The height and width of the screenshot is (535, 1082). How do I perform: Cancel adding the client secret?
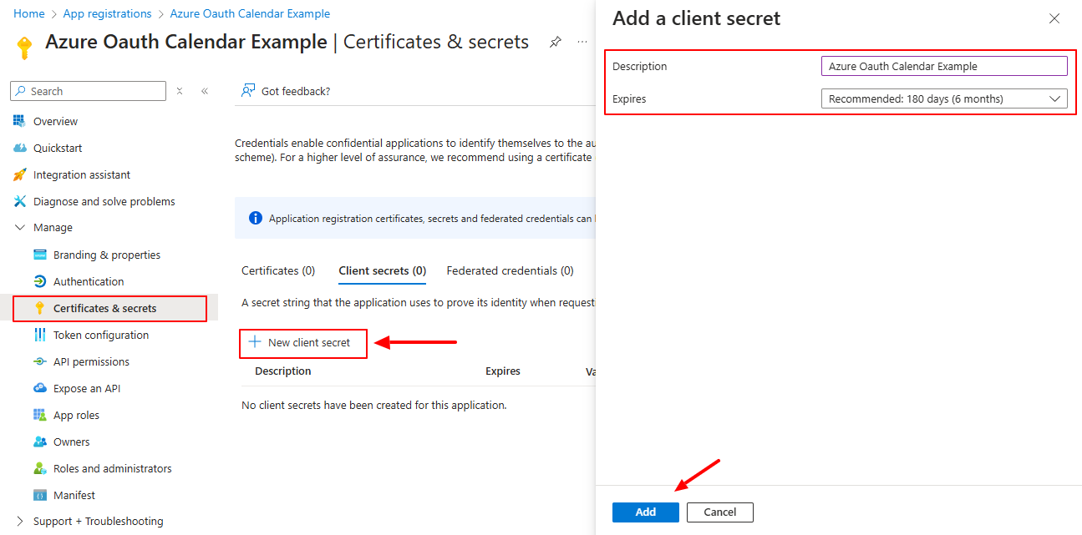click(x=719, y=512)
